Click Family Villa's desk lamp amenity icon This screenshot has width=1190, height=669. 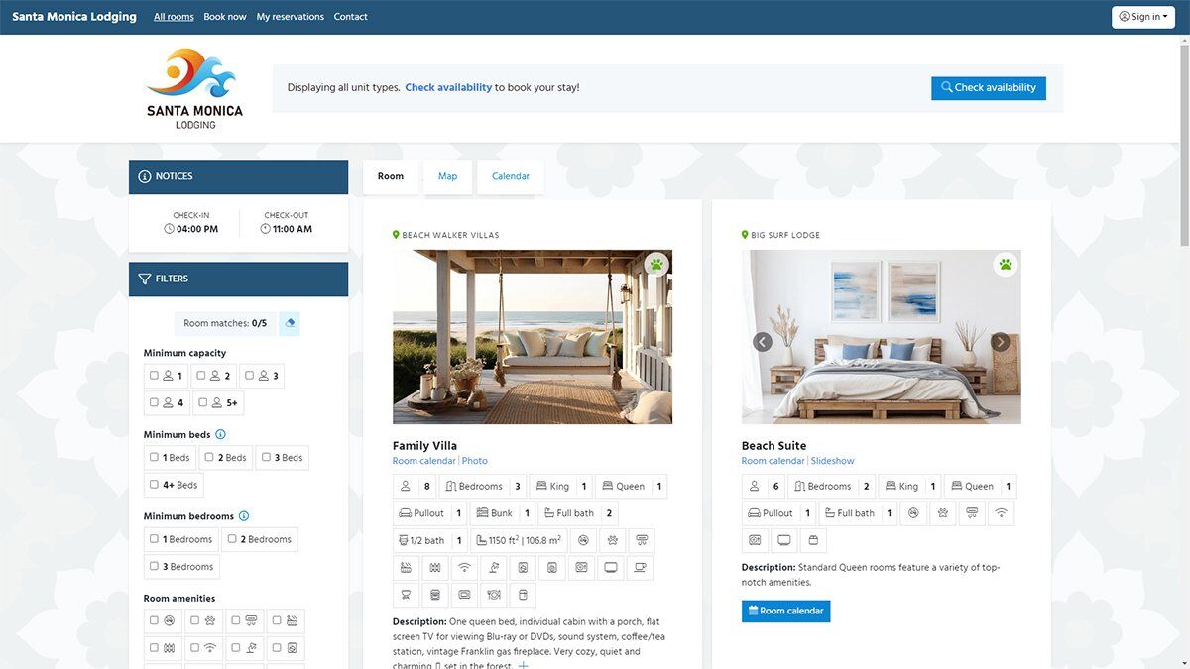(x=493, y=568)
